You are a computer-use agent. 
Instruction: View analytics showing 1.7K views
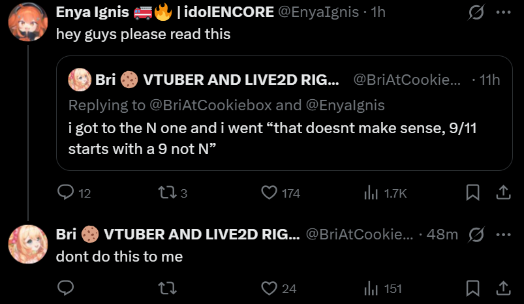371,192
